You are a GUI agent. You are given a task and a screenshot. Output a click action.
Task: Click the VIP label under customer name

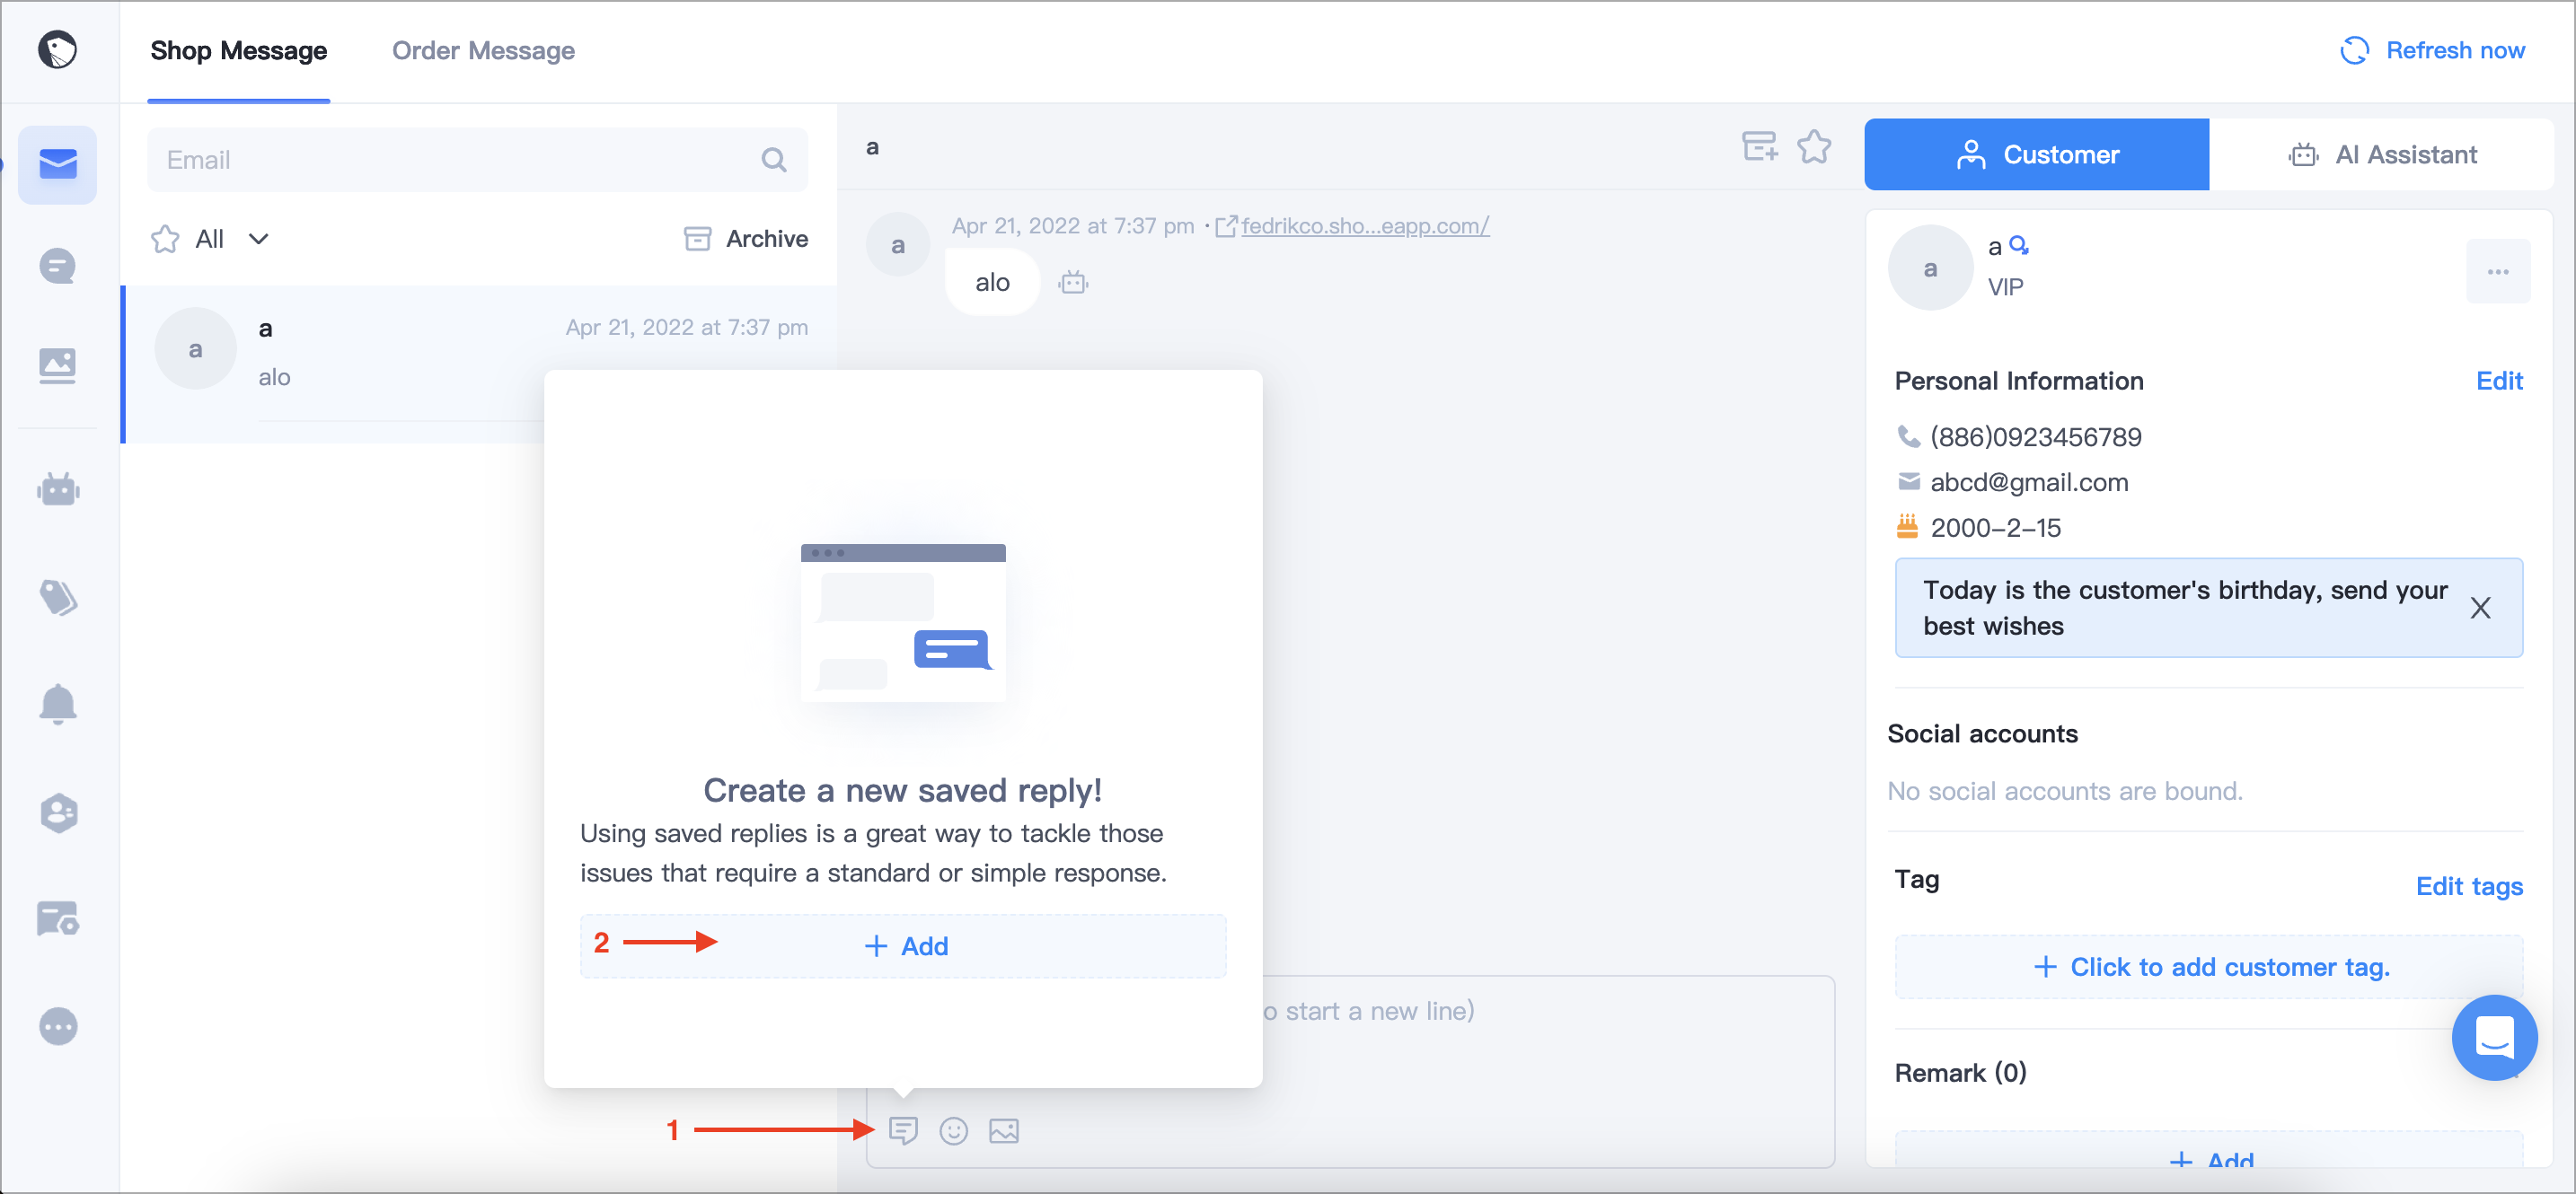click(x=2006, y=288)
